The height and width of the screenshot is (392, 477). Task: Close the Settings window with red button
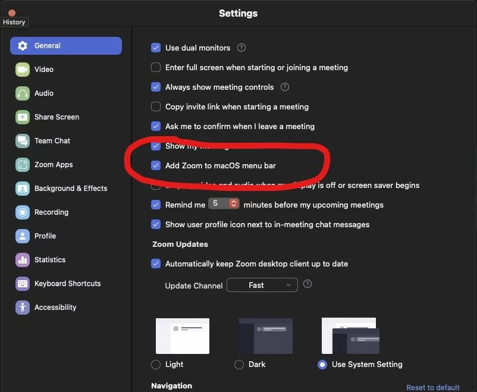12,12
